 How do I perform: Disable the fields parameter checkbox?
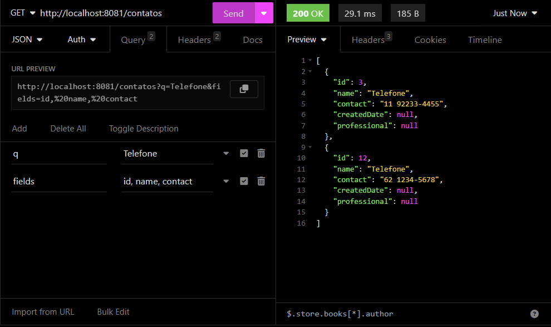click(244, 181)
